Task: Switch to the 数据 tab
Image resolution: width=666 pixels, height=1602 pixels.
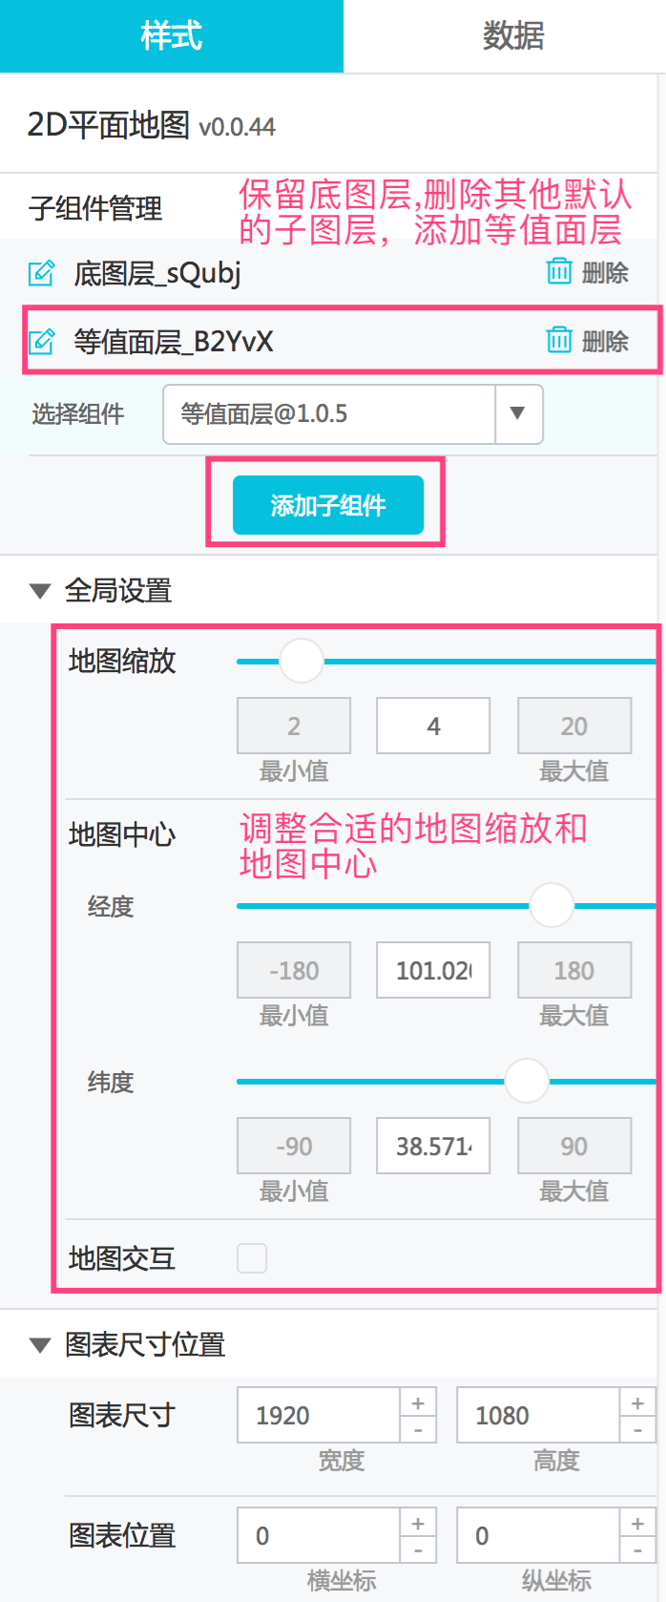Action: tap(513, 36)
